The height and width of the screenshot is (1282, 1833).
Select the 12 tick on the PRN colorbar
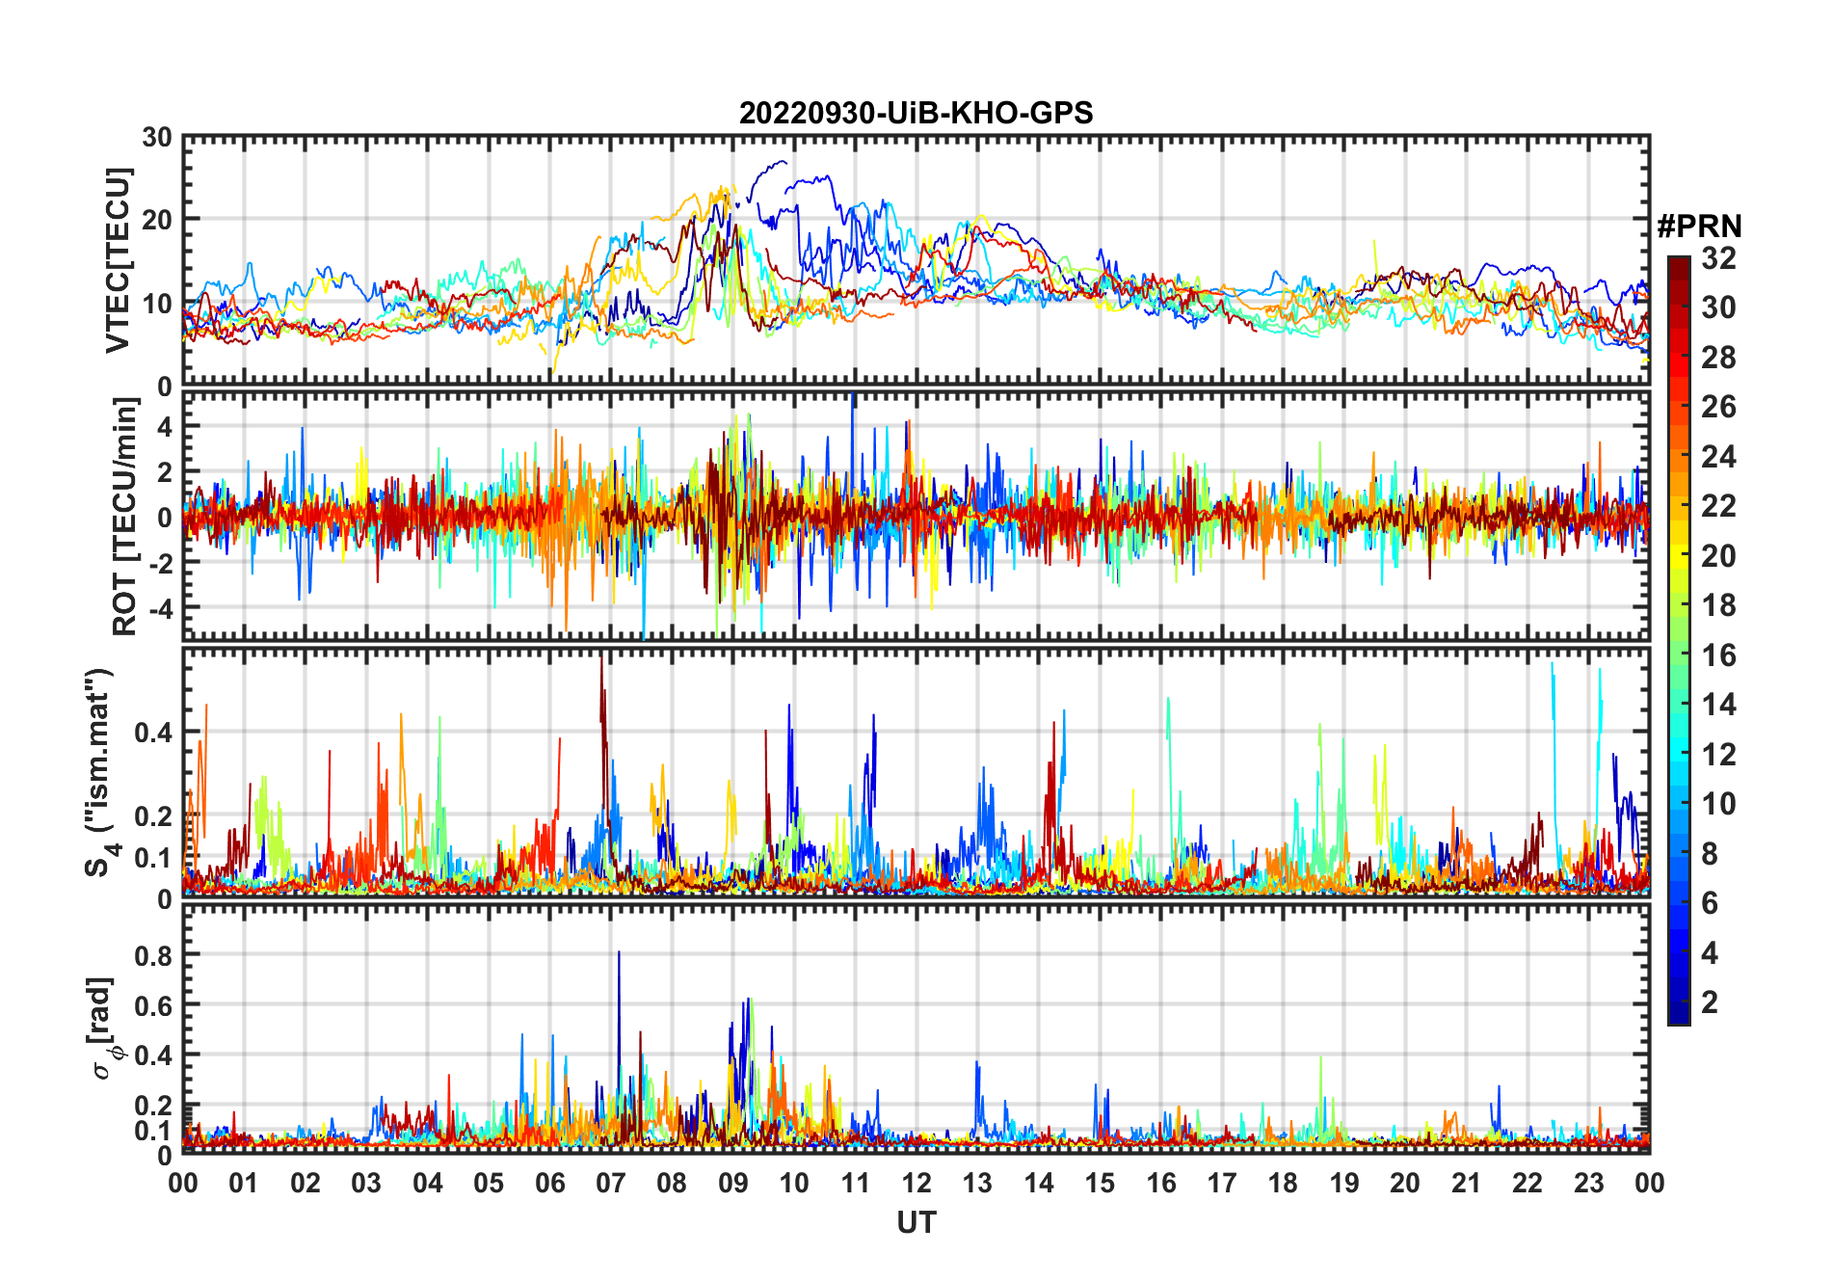[1718, 755]
